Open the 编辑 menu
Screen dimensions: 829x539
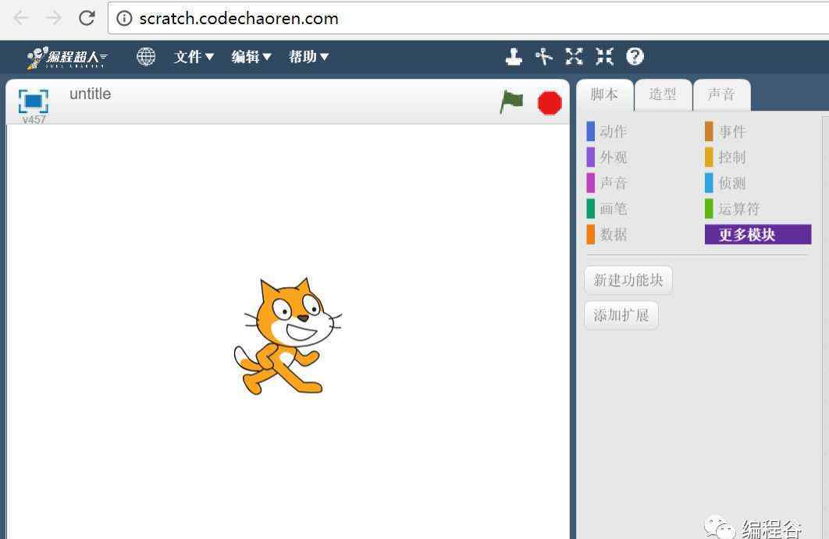(251, 56)
